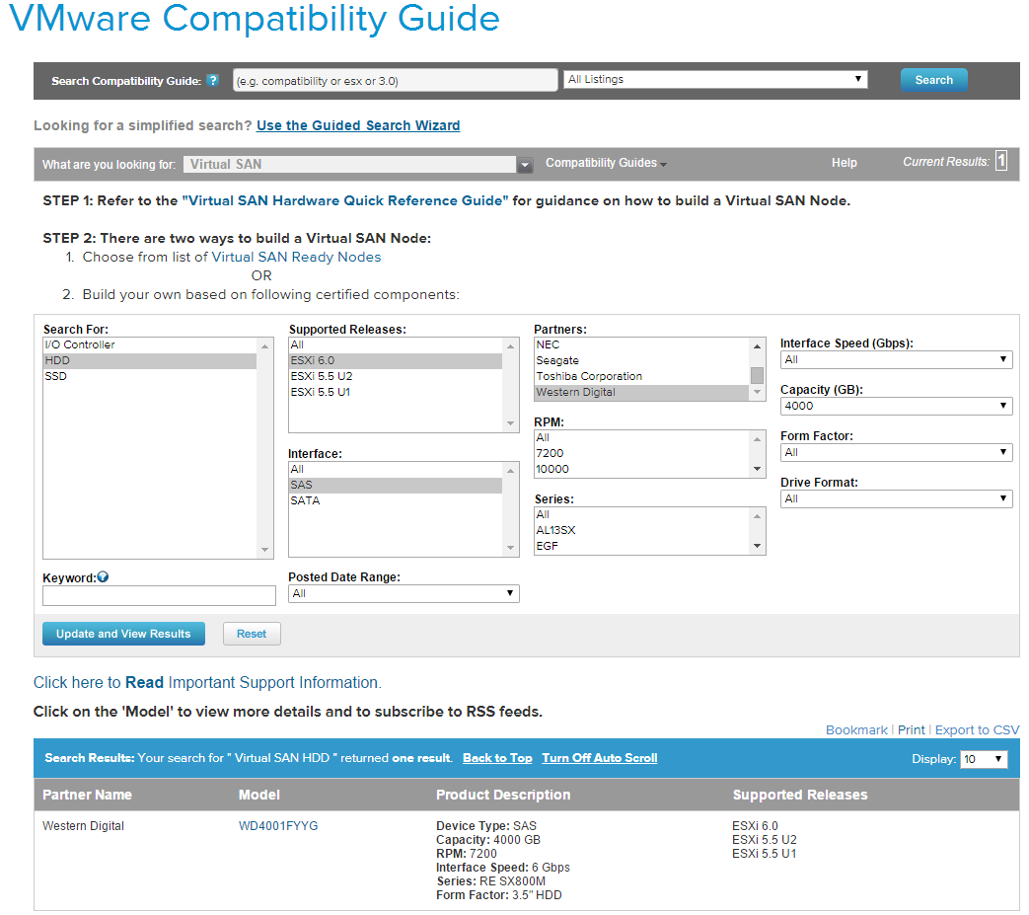Click Read Important Support Information link
The image size is (1029, 915).
[207, 683]
